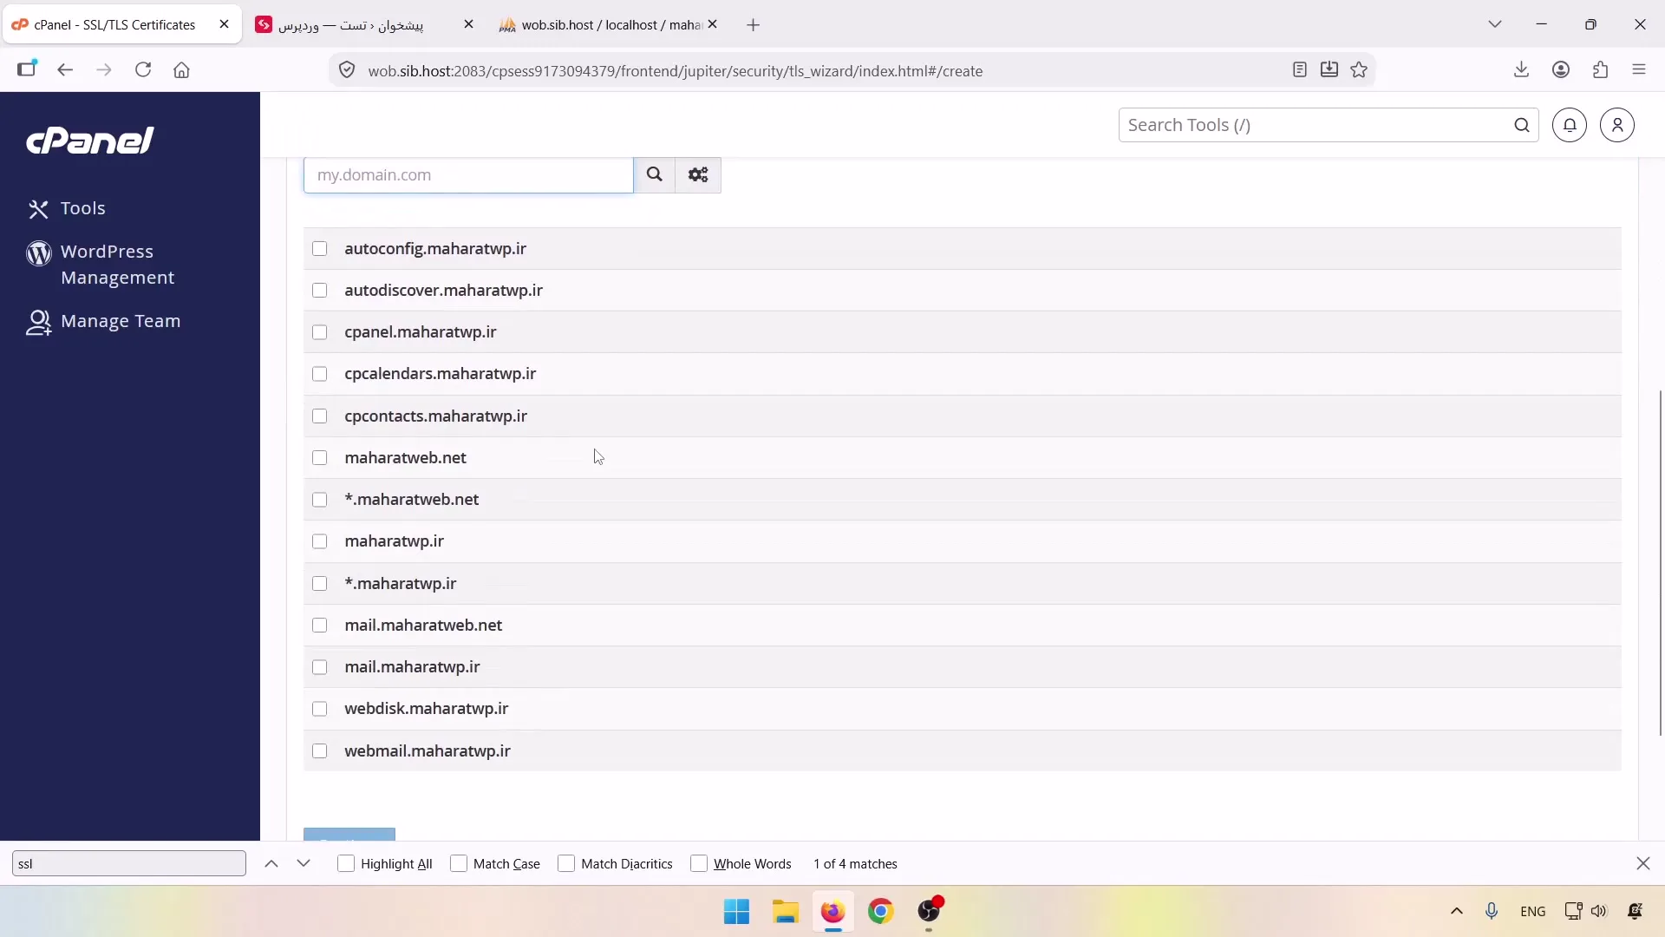1665x937 pixels.
Task: Jump to previous find match
Action: click(x=271, y=863)
